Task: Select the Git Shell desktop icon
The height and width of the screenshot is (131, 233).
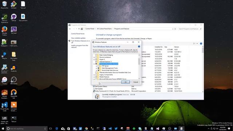Action: click(x=14, y=30)
